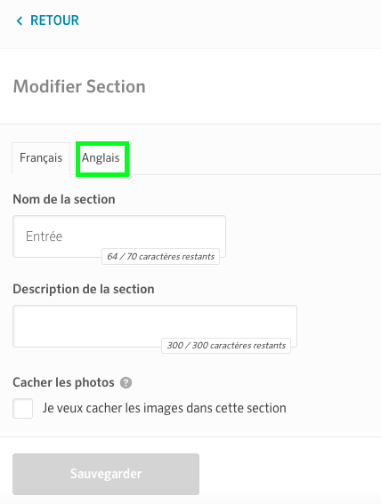
Task: Click the label 'Je veux cacher les images dans cette section'
Action: [x=164, y=408]
